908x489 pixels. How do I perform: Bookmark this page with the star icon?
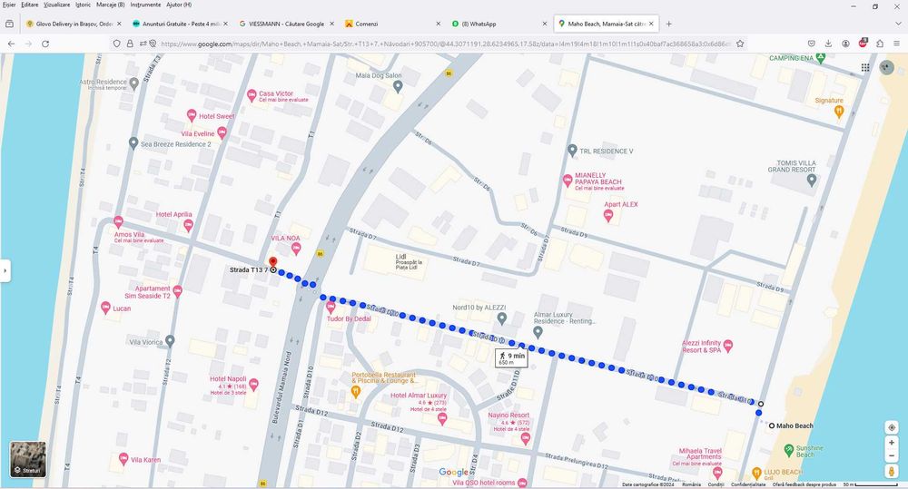739,44
